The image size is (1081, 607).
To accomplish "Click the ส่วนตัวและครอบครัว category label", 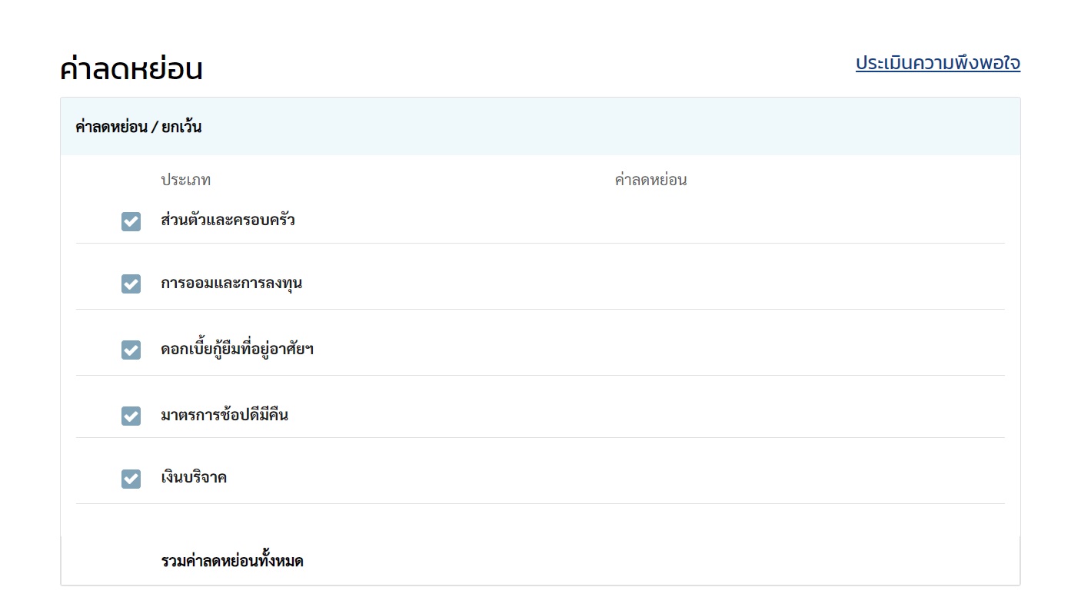I will [x=228, y=221].
